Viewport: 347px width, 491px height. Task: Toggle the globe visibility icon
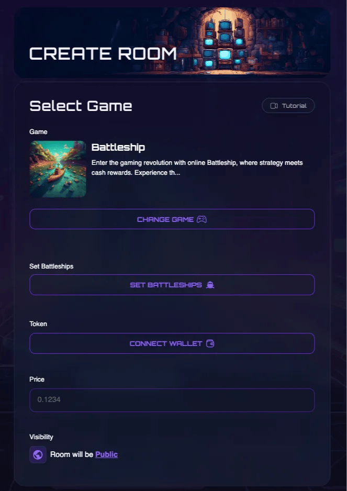[x=38, y=454]
